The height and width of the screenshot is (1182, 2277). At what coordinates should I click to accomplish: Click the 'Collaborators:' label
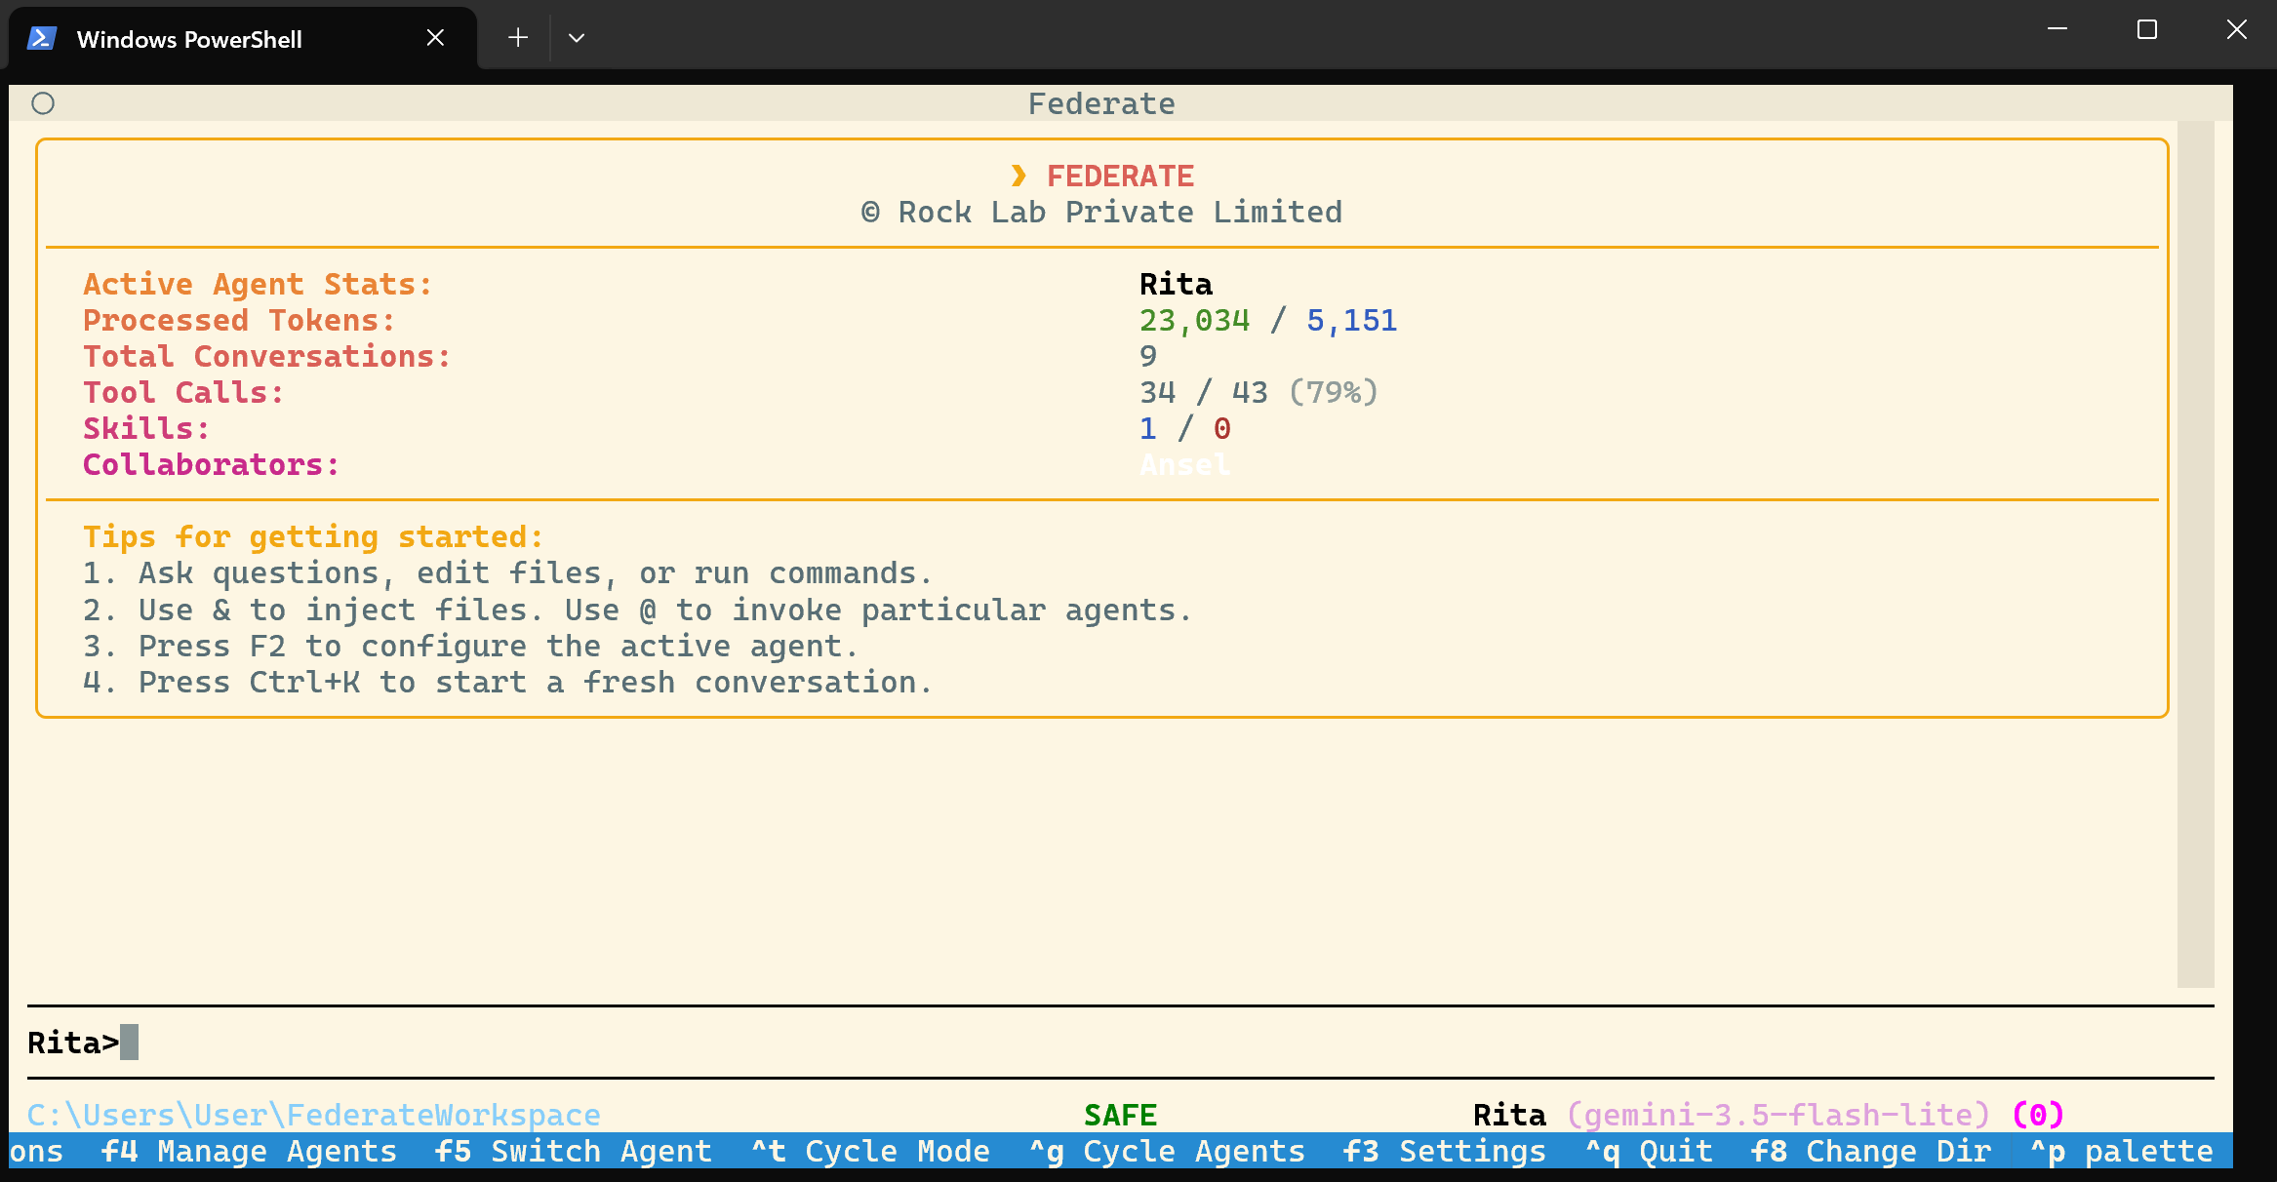(x=211, y=464)
